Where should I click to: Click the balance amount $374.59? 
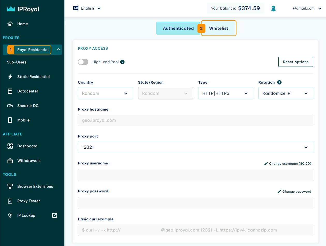[249, 8]
